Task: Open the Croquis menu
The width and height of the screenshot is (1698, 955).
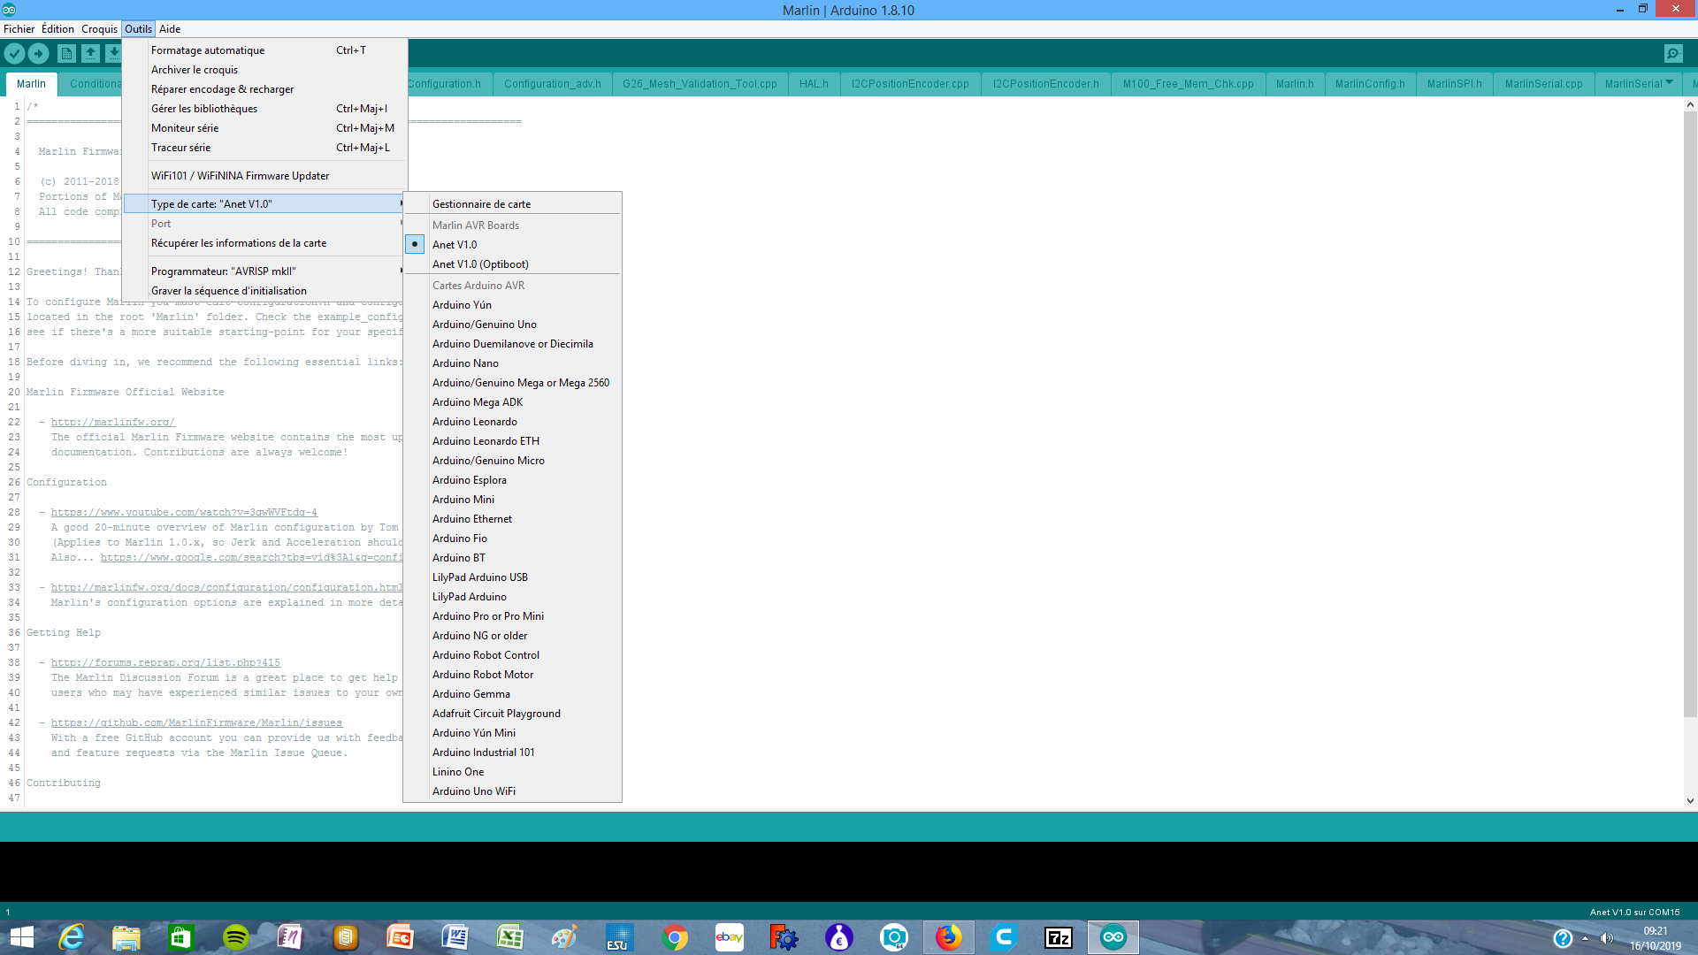Action: [99, 29]
